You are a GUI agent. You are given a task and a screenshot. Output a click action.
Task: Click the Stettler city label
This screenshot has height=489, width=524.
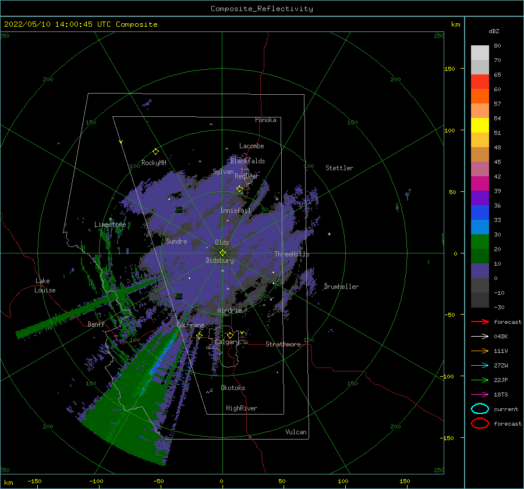pos(339,168)
